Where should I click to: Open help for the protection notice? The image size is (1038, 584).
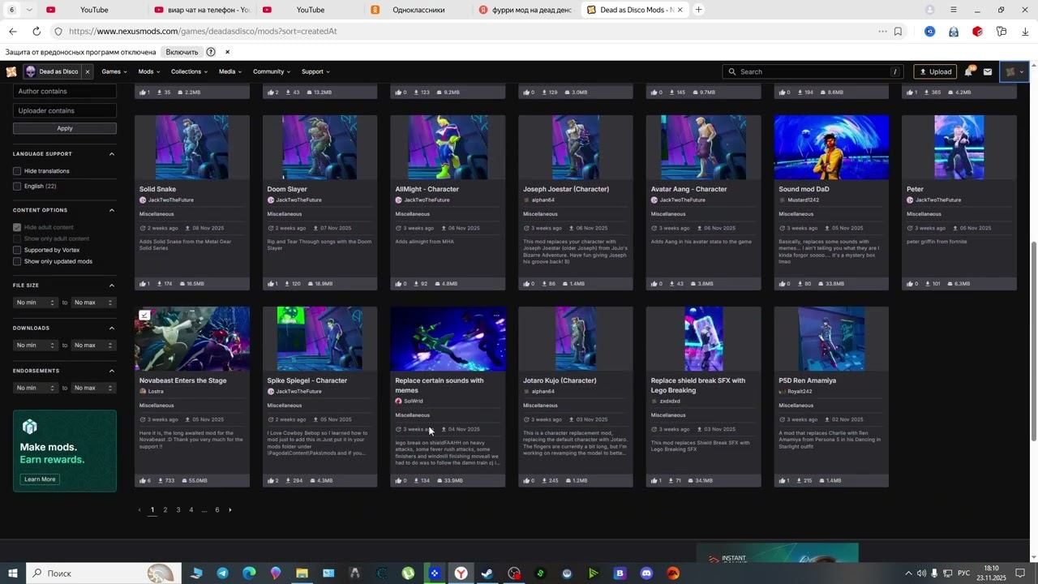click(211, 52)
